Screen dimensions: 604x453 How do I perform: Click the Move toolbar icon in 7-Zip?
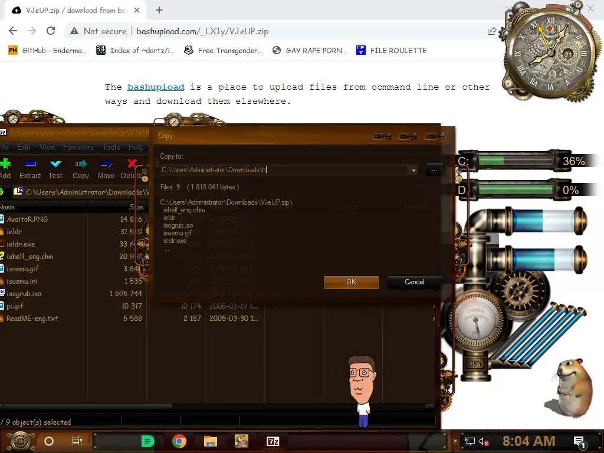pyautogui.click(x=106, y=164)
